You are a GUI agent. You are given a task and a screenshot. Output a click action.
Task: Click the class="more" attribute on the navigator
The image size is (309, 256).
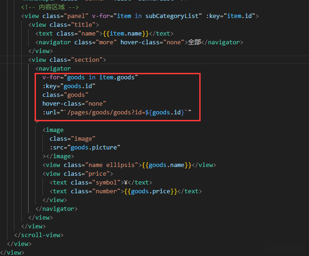[95, 42]
